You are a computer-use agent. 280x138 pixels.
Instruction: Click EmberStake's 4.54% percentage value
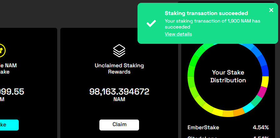click(x=261, y=127)
